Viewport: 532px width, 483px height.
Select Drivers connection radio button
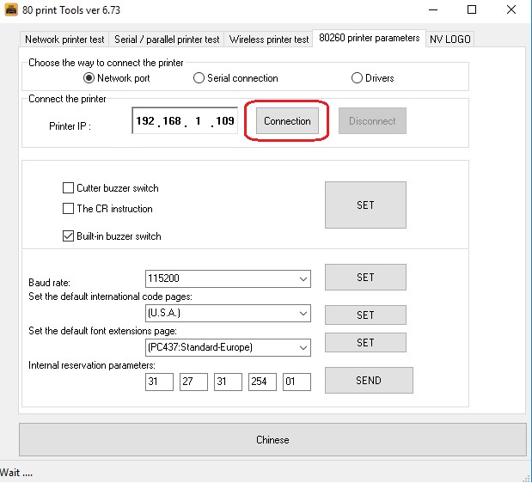pos(358,78)
